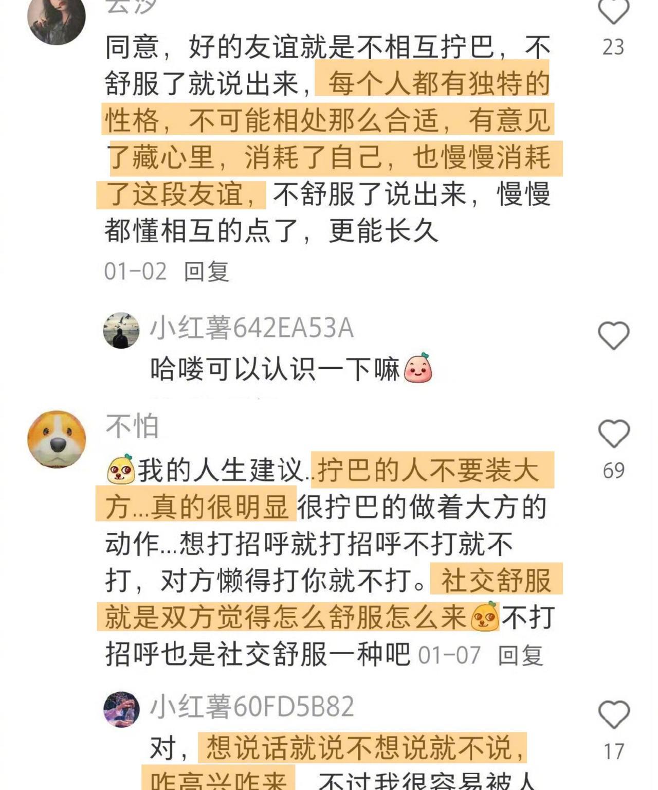Like 小红薯642EA53A's reply with heart icon
The width and height of the screenshot is (658, 790).
[614, 335]
